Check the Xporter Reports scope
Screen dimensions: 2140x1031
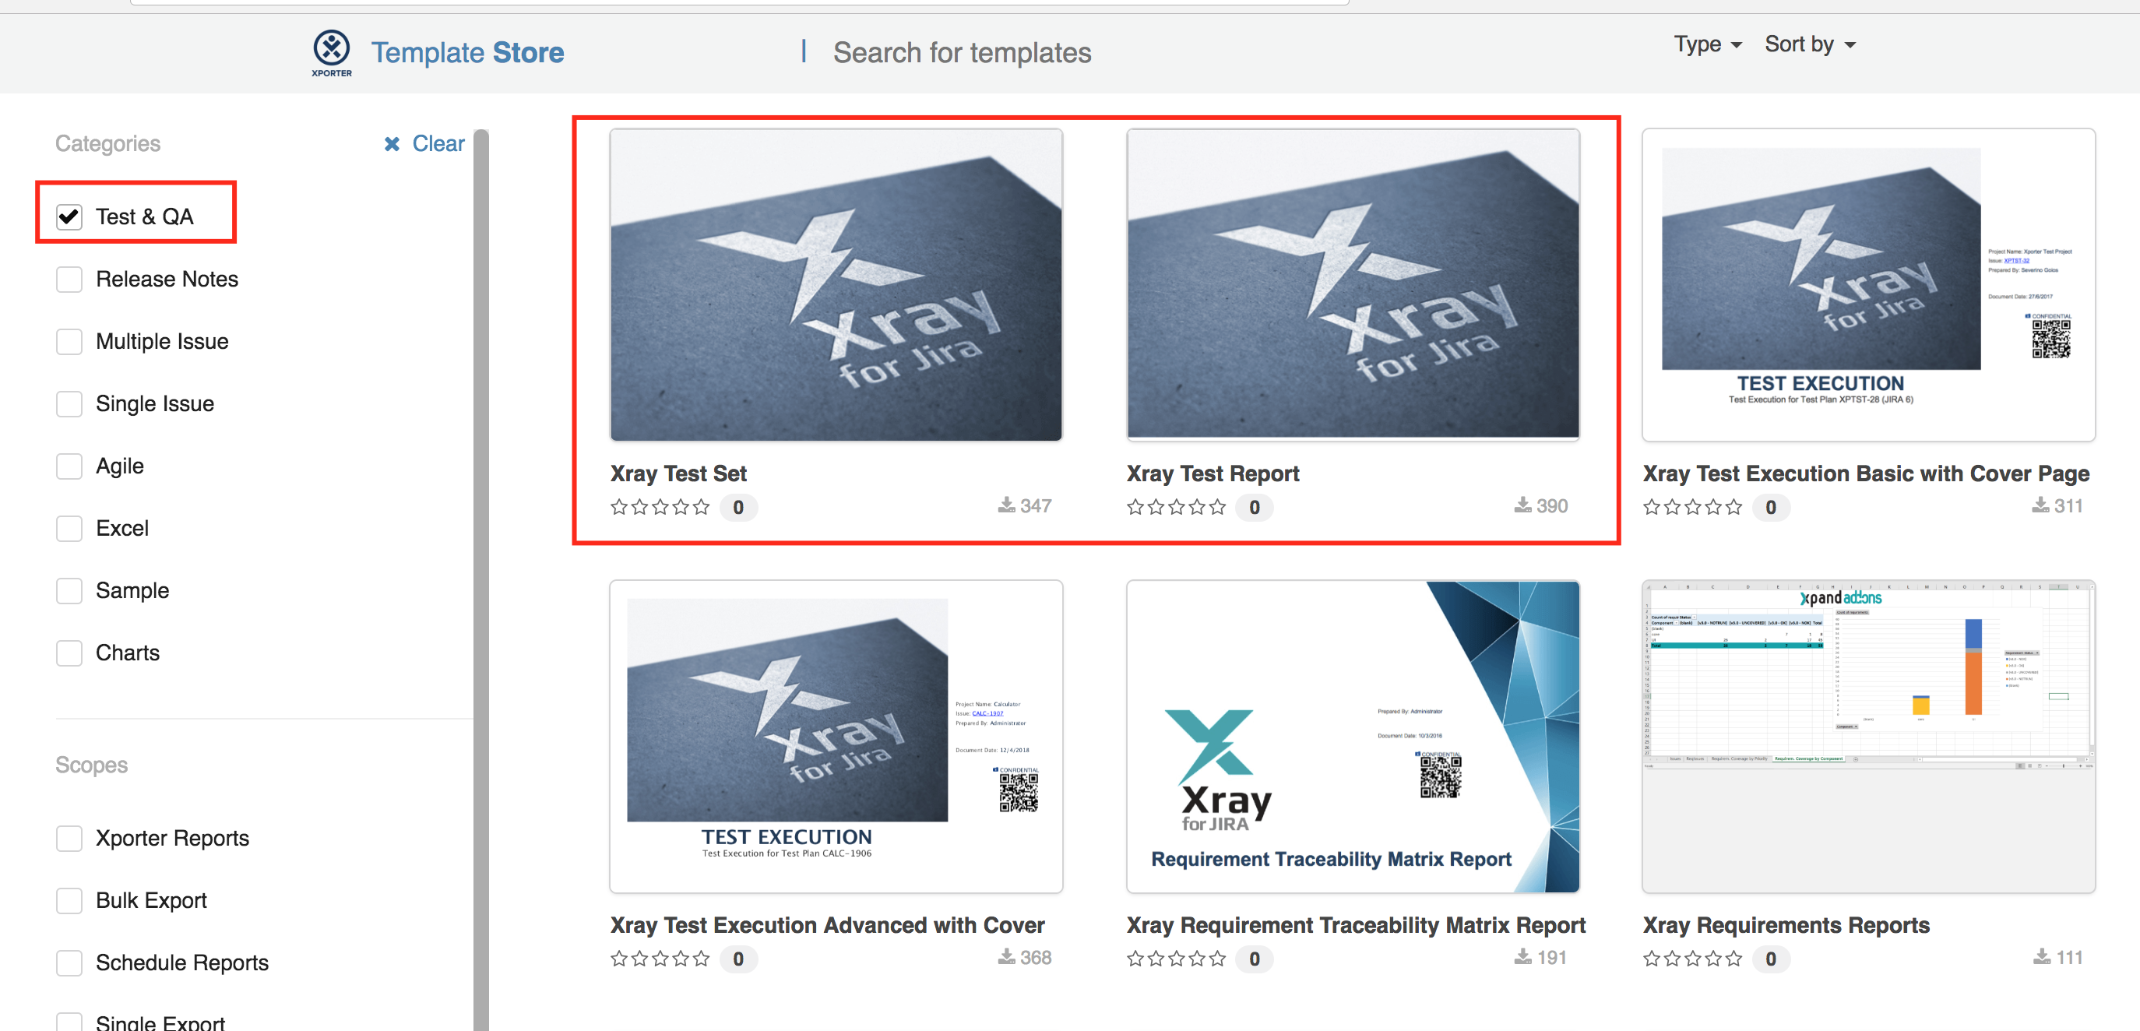click(x=69, y=838)
